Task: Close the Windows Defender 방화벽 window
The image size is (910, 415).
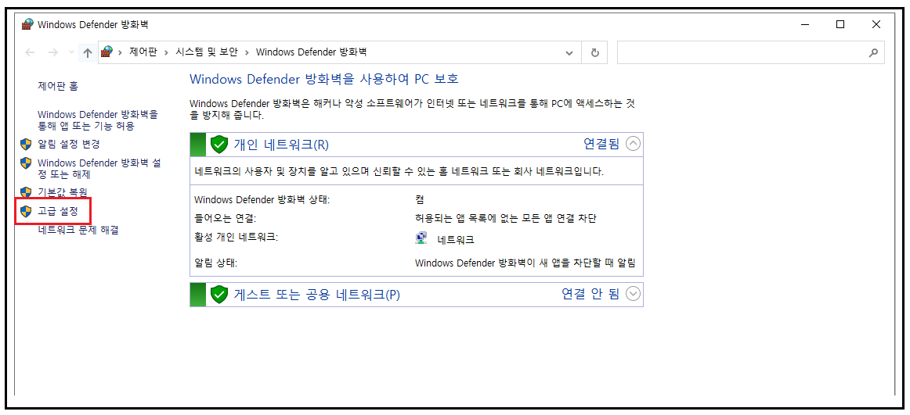Action: tap(876, 24)
